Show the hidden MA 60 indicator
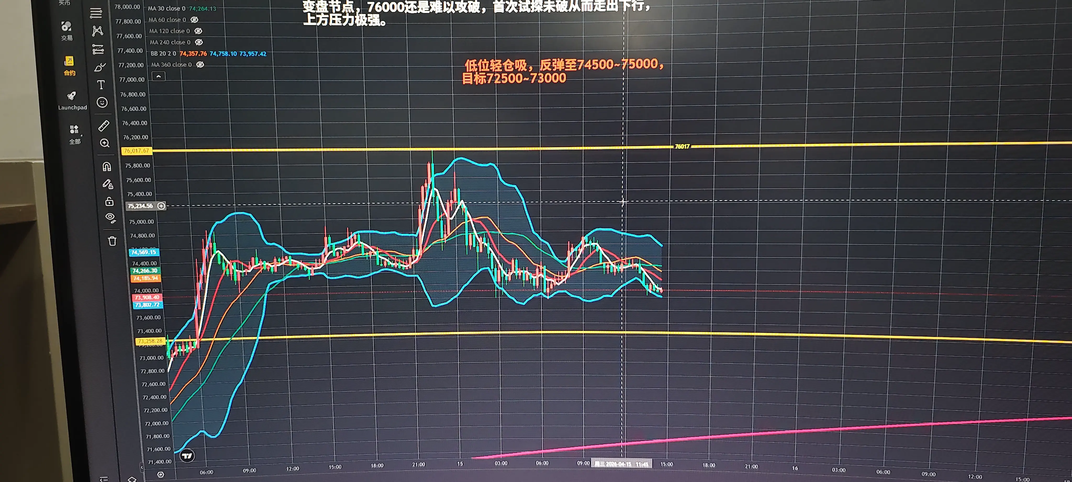 pos(194,20)
